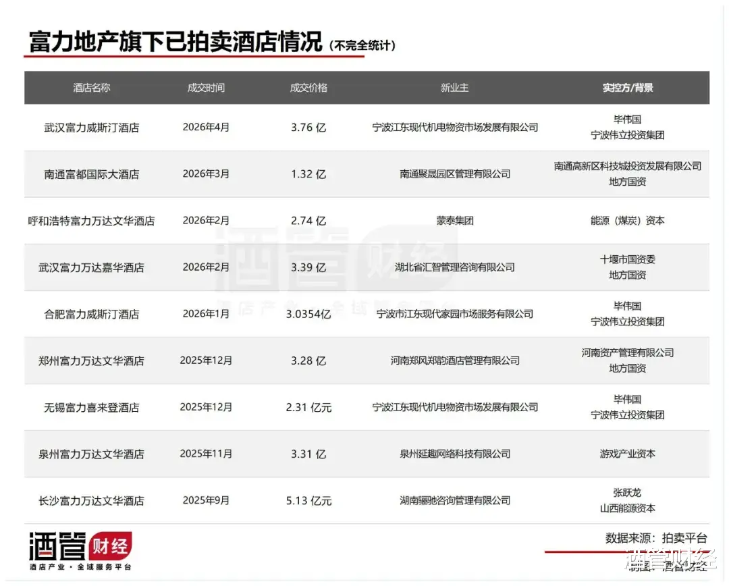Viewport: 729px width, 586px height.
Task: Click the 酒管财经 logo at bottom left
Action: (x=81, y=550)
